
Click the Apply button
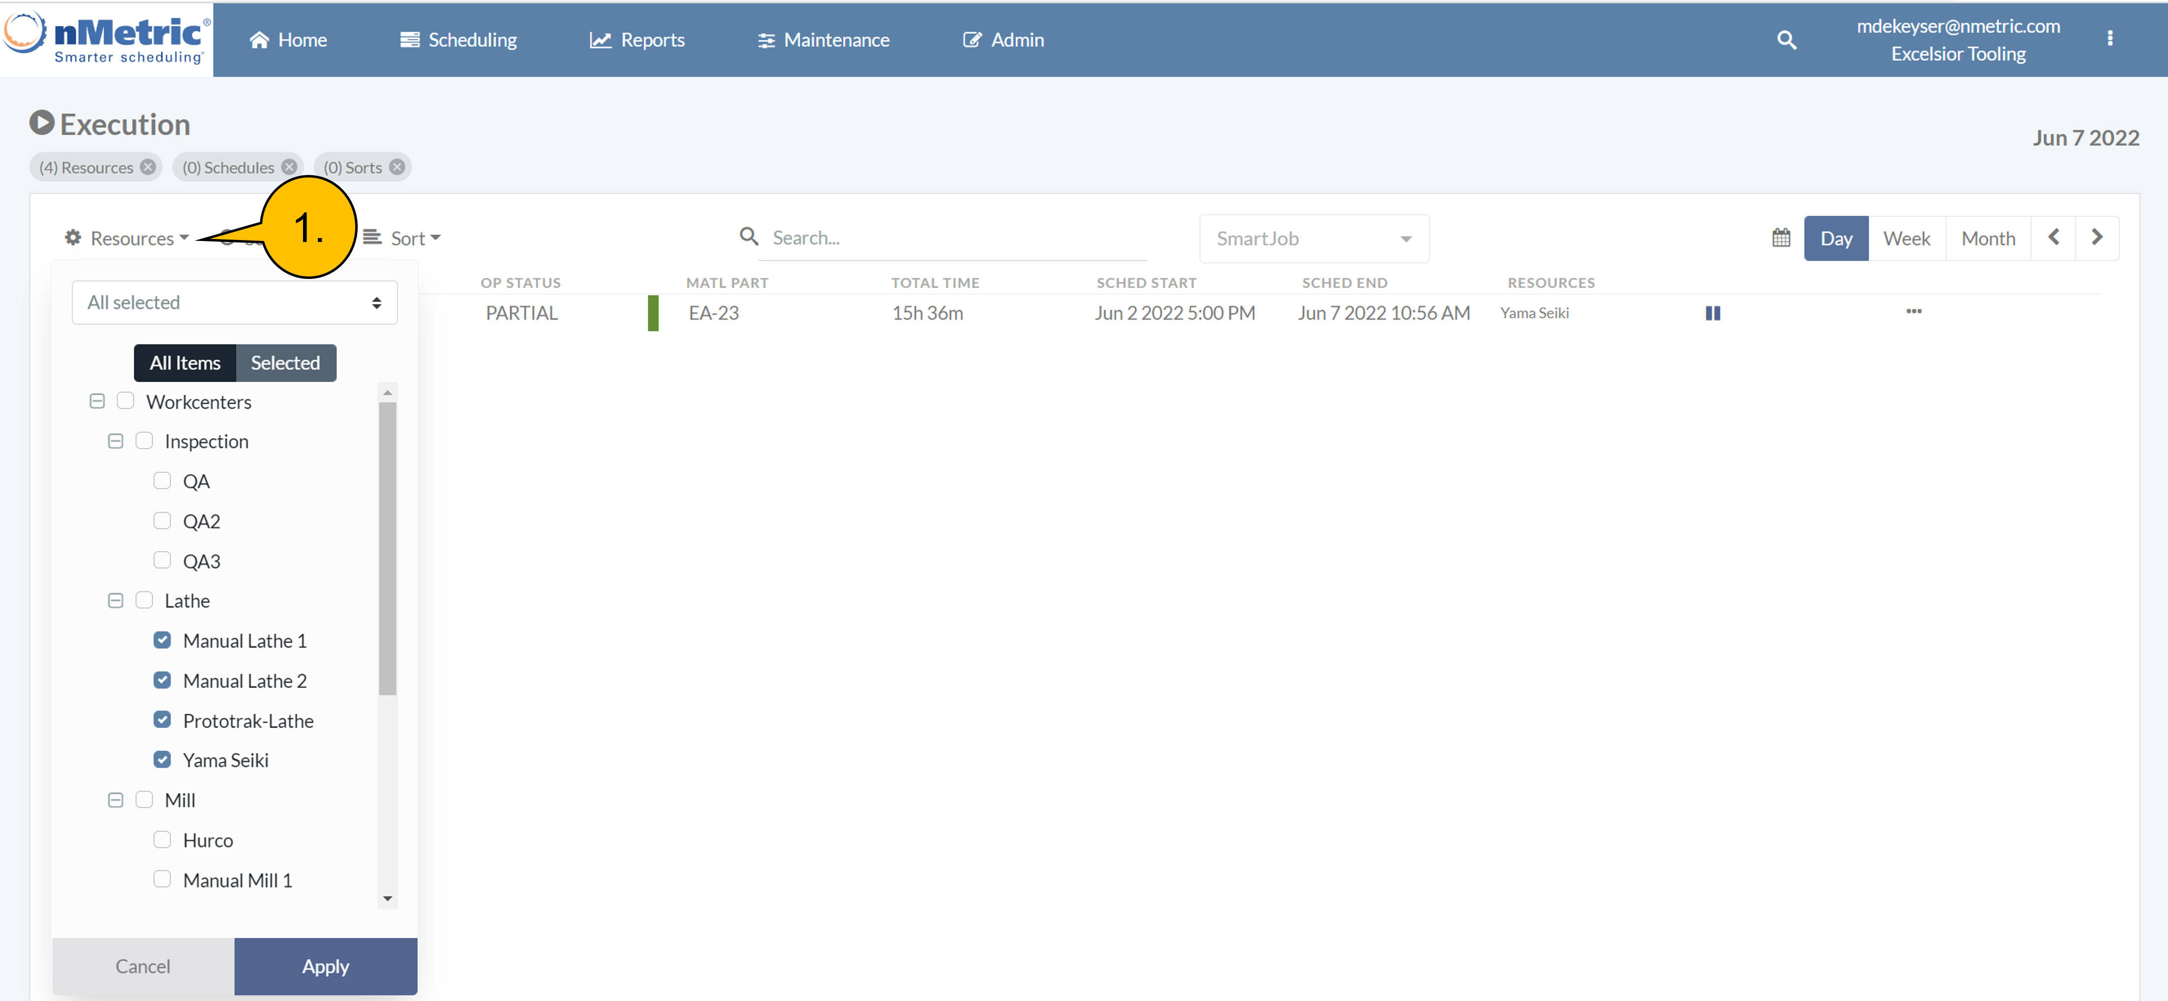[x=325, y=966]
